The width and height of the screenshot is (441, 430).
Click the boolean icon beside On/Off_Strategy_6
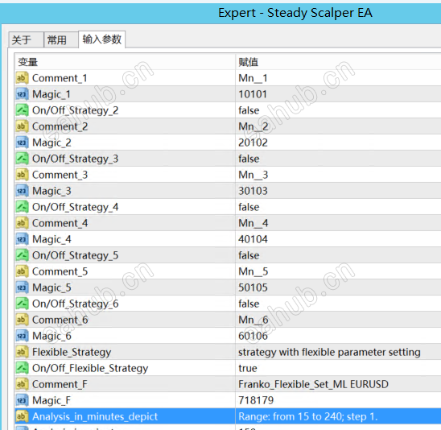tap(22, 304)
